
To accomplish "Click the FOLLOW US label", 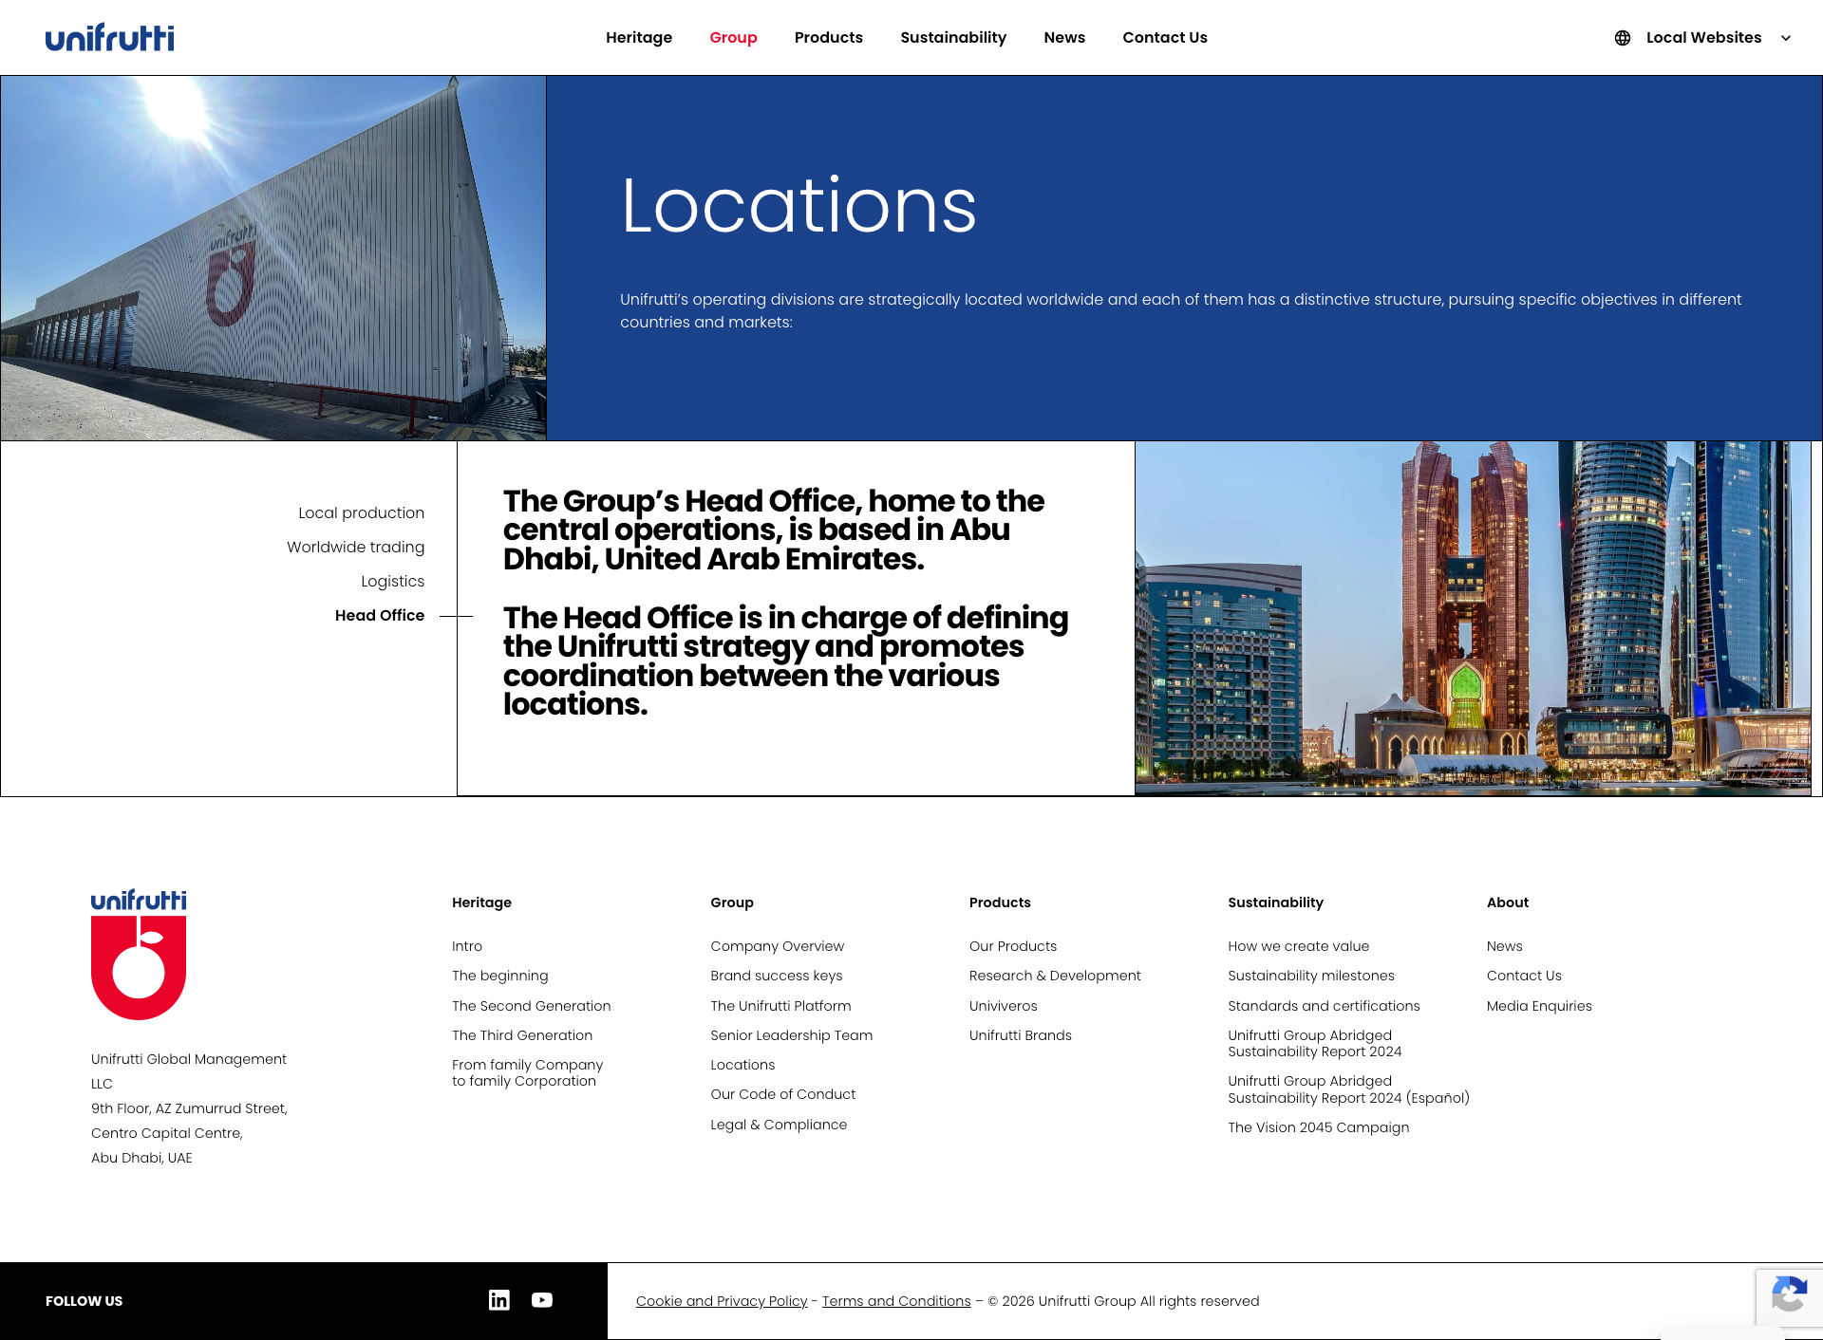I will 84,1301.
